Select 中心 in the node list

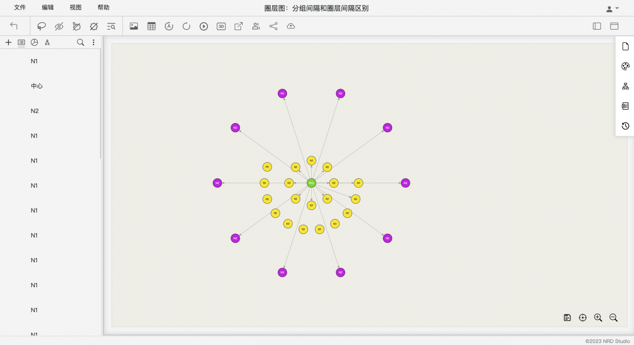tap(37, 86)
